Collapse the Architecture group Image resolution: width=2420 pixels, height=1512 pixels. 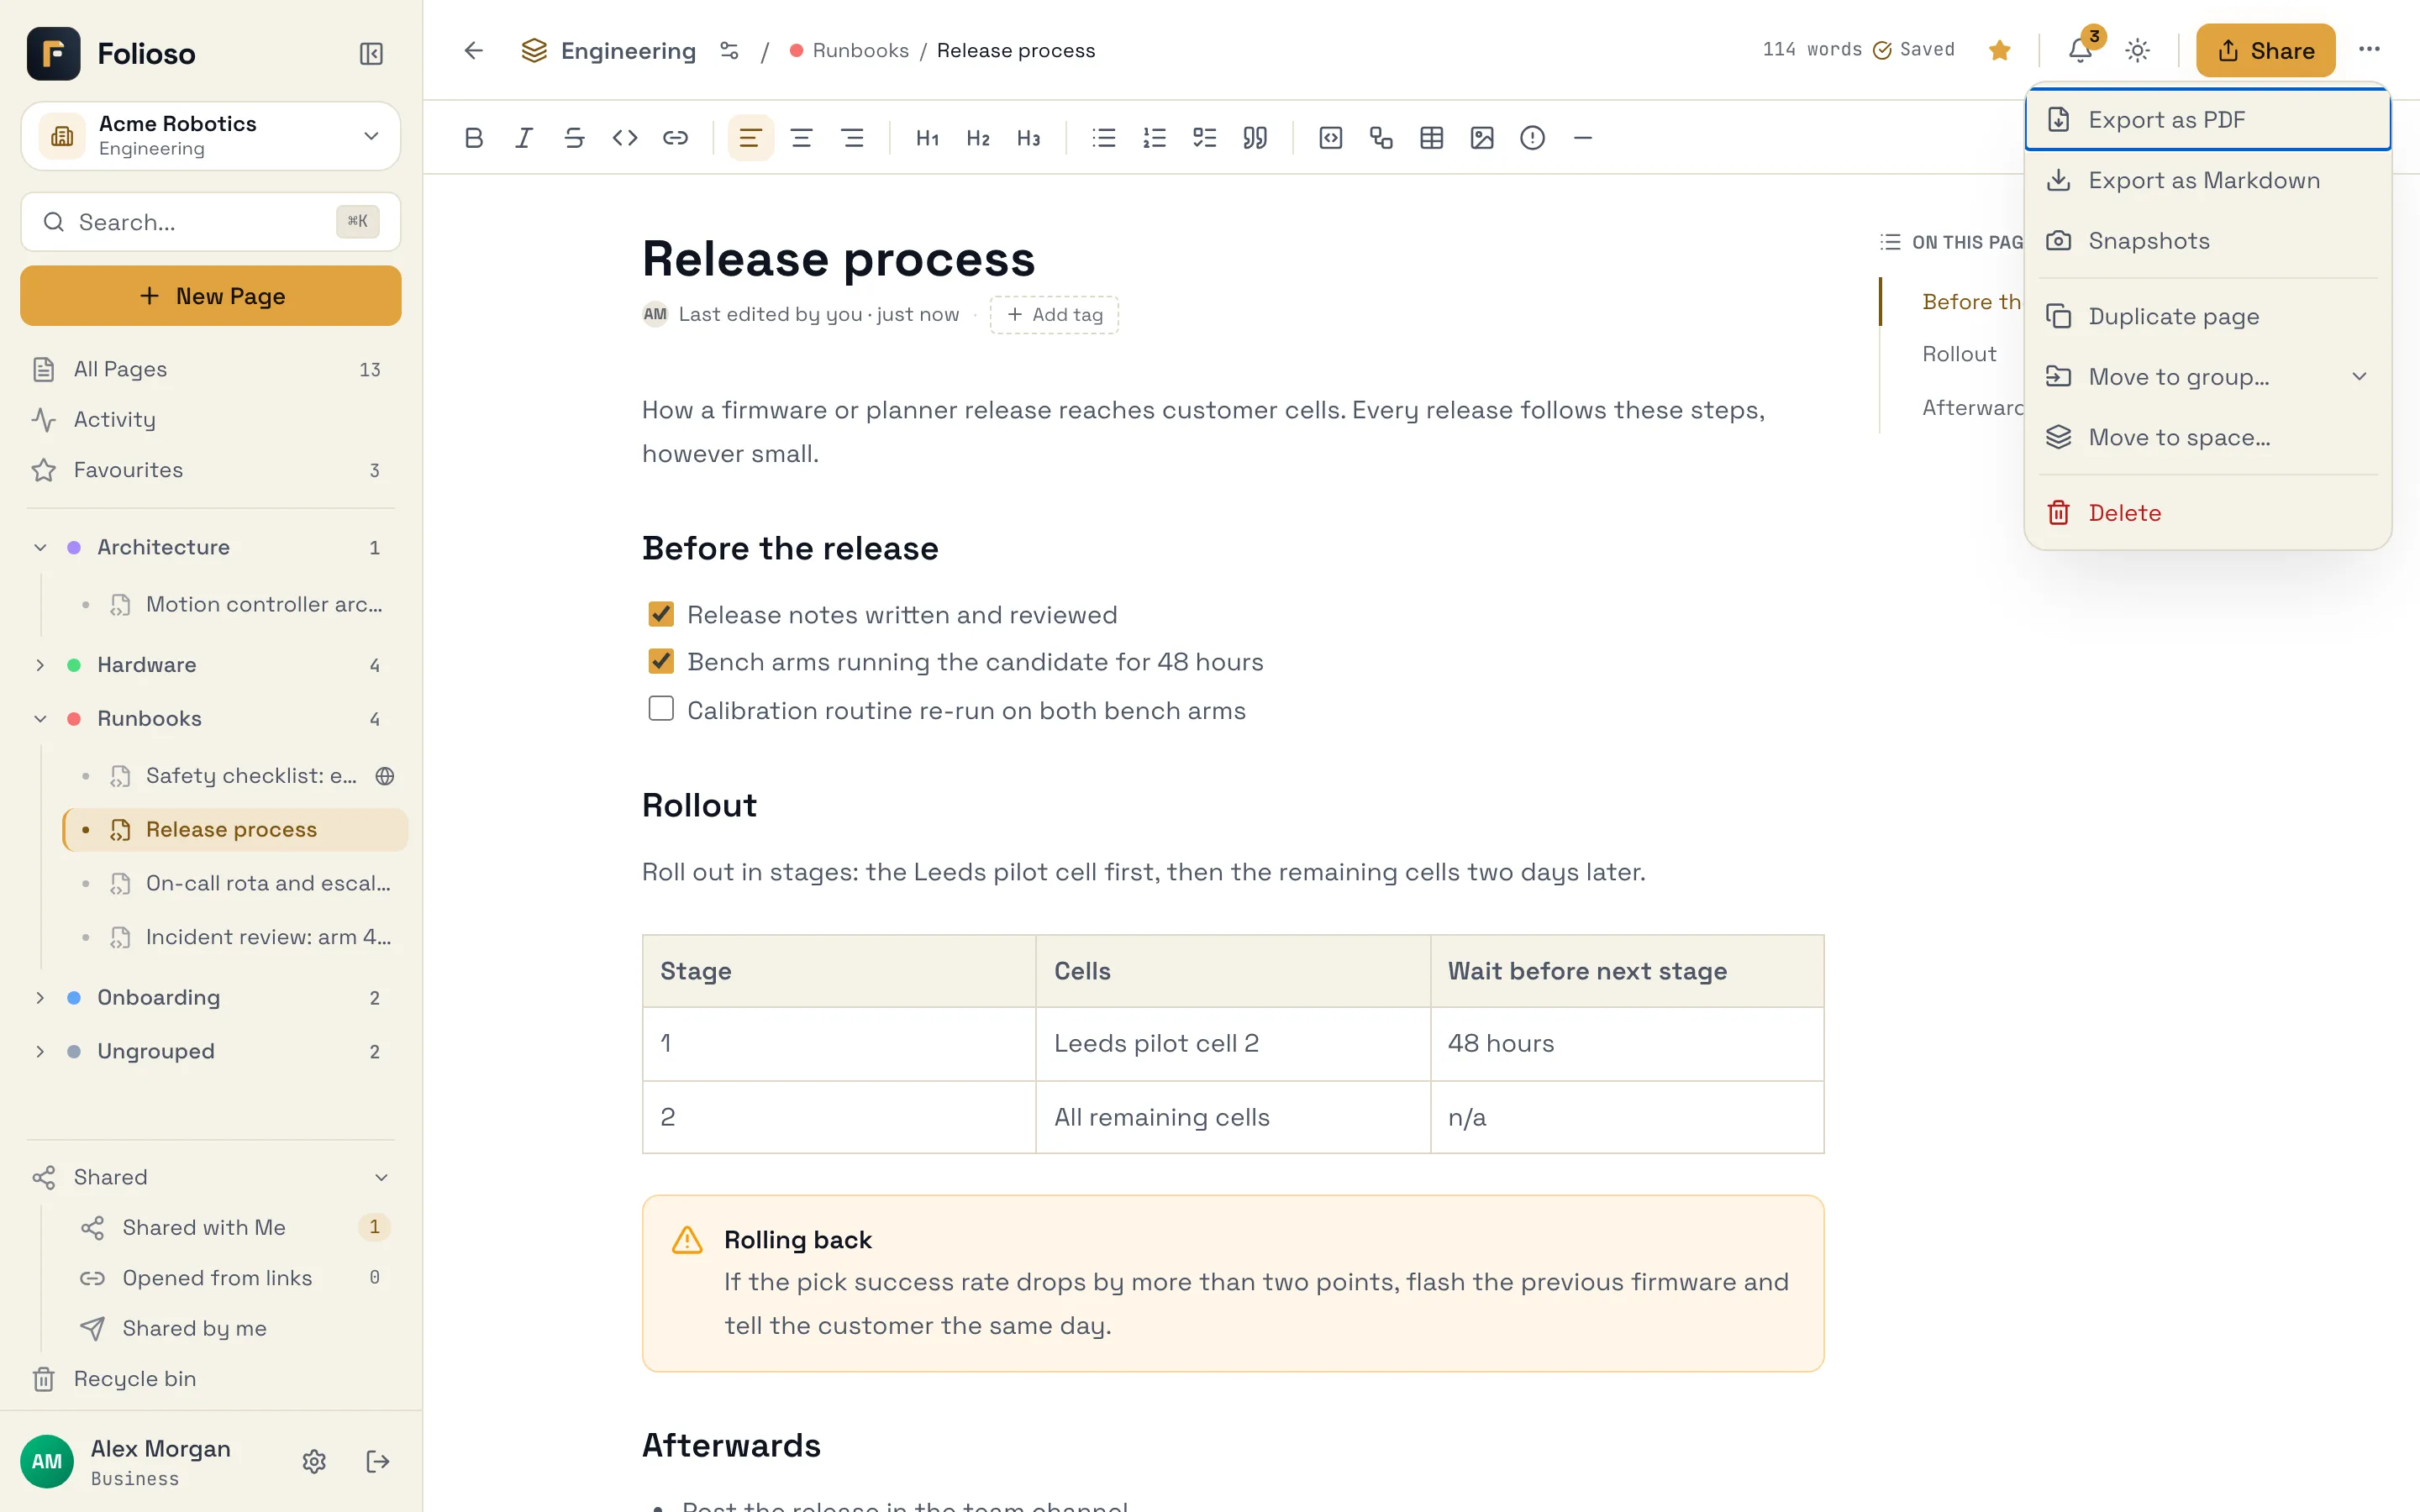40,547
